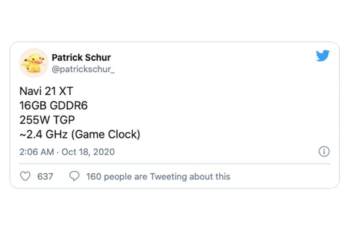Open the tweet info circle icon
The height and width of the screenshot is (235, 353).
click(324, 152)
